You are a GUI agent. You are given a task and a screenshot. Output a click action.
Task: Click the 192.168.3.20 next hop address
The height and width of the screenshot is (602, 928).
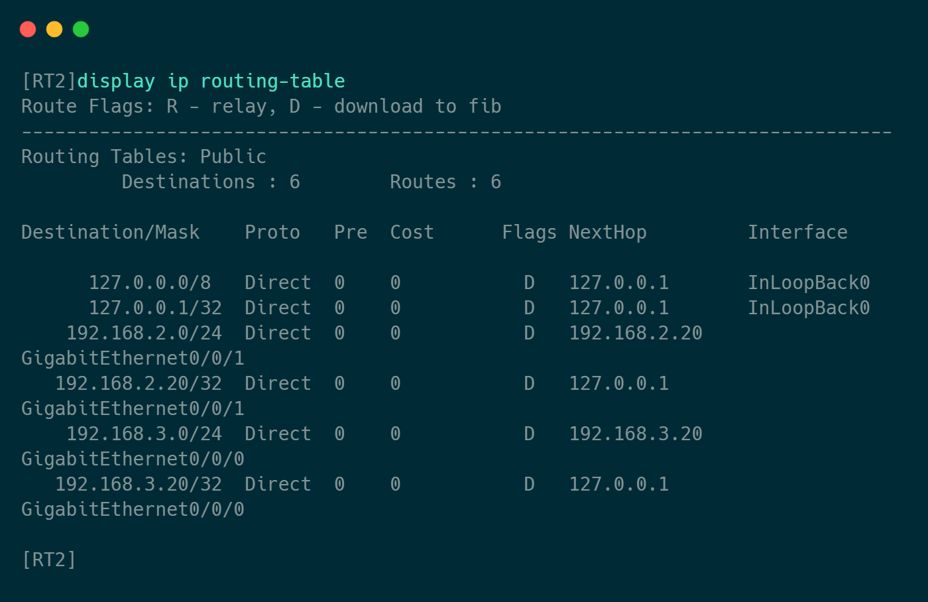click(x=636, y=434)
